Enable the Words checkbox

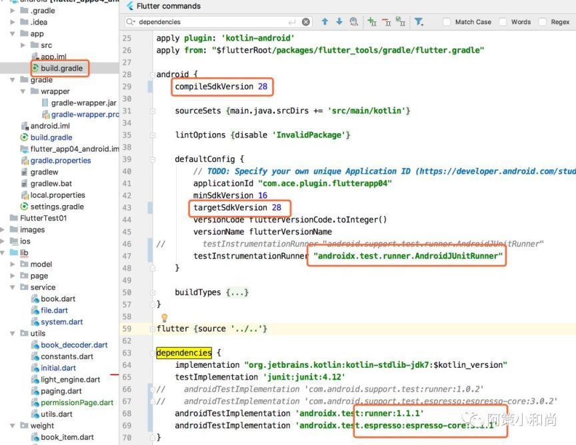503,22
